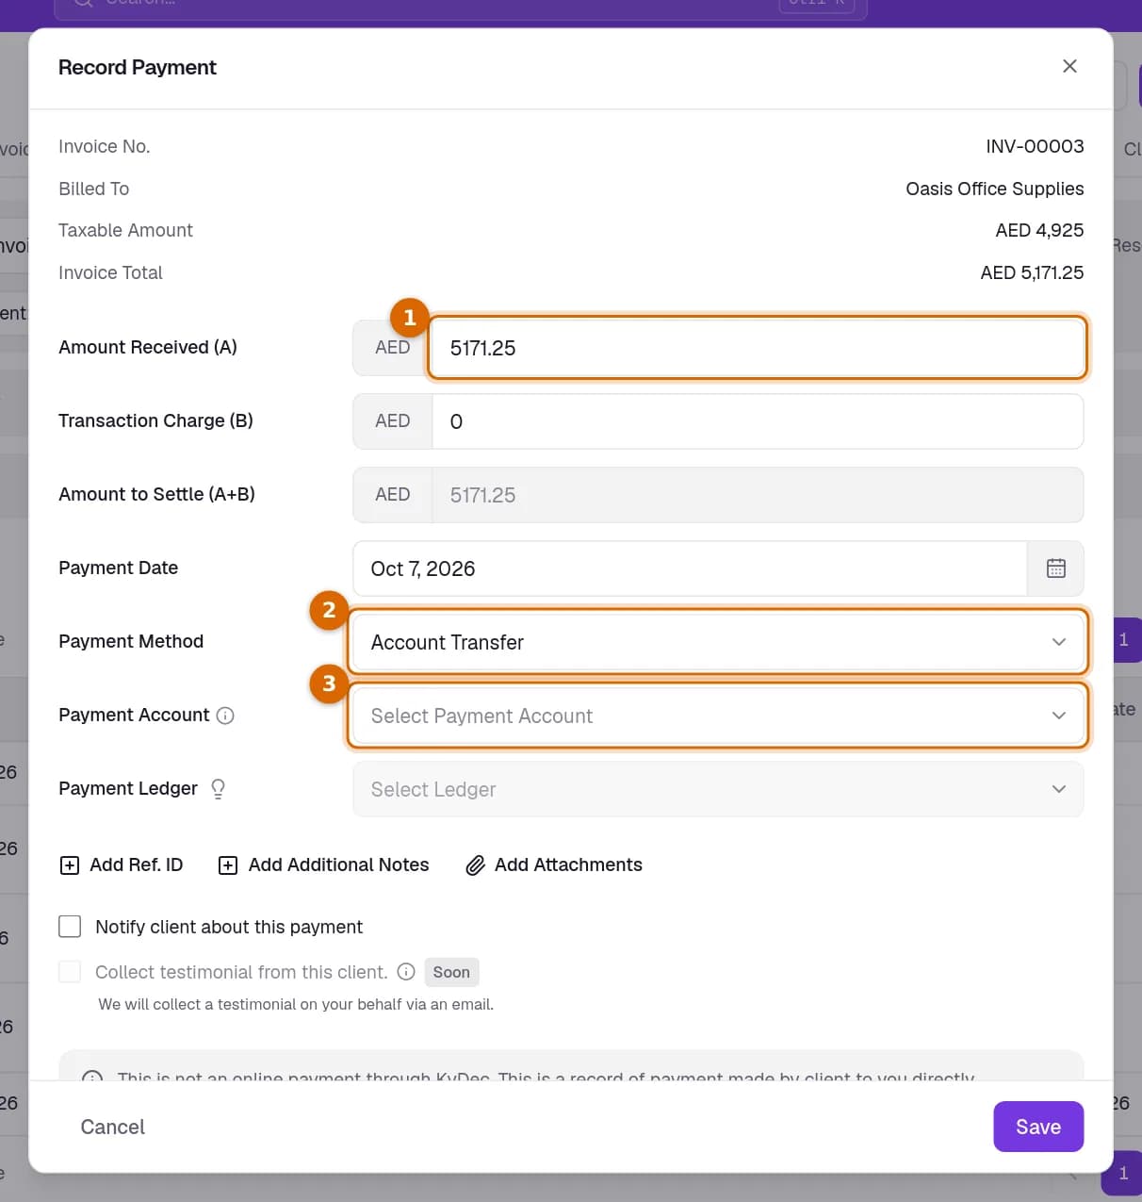Open the Payment Method dropdown
This screenshot has width=1142, height=1202.
pos(718,642)
